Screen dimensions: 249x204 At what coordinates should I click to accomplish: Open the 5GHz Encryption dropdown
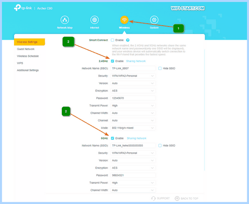pos(133,168)
